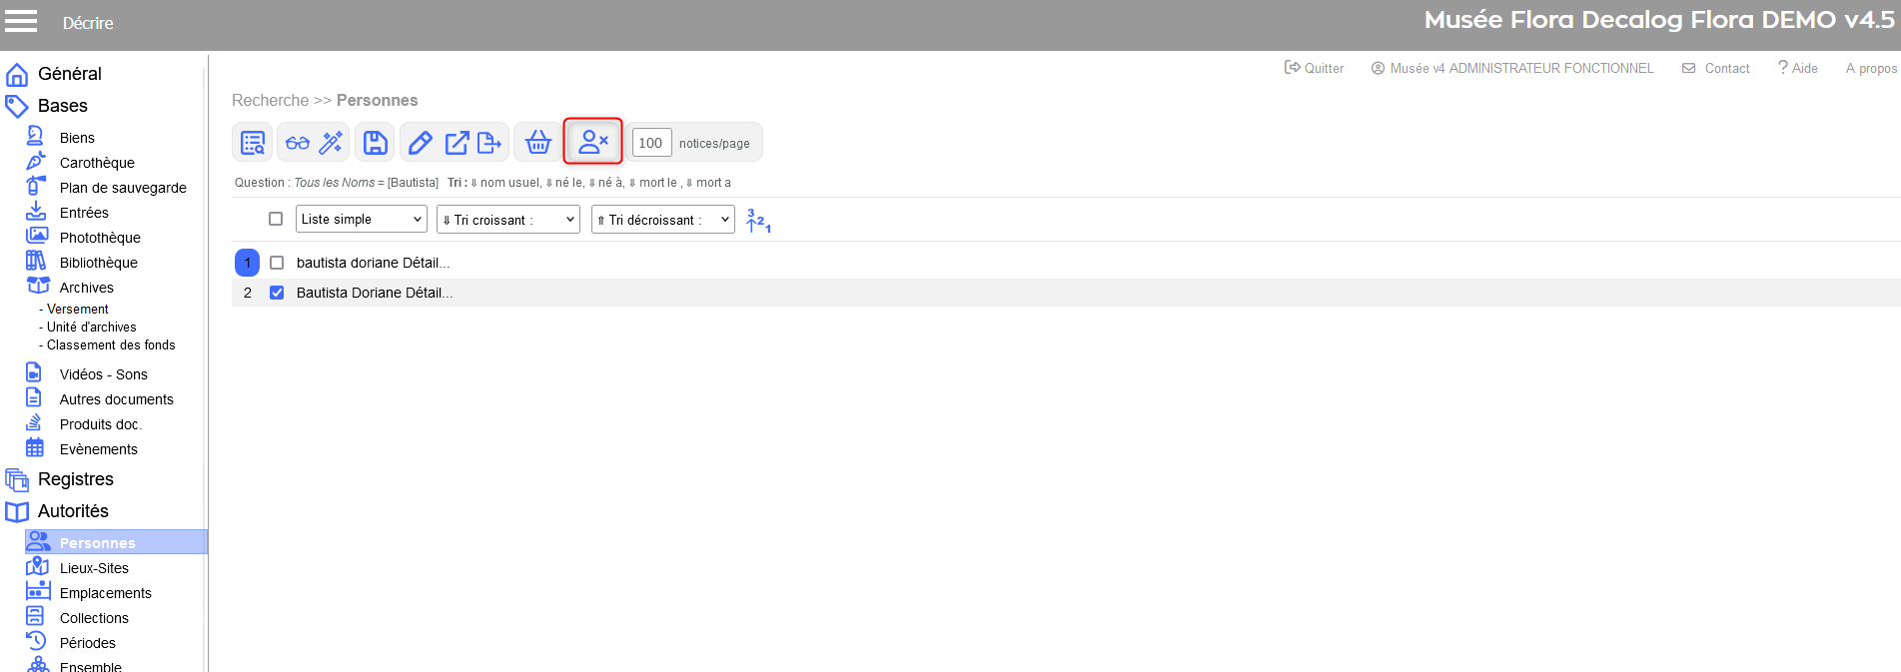Uncheck the box for Bautista Doriane row 2
The image size is (1901, 672).
pos(277,293)
